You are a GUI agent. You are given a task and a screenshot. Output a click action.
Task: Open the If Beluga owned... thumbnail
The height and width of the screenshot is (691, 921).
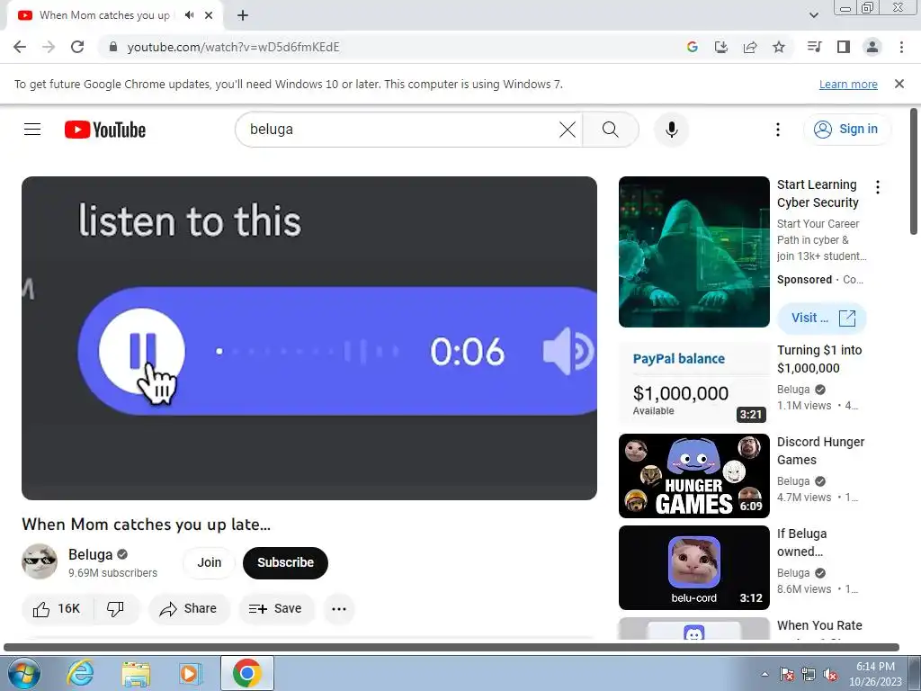[x=693, y=568]
